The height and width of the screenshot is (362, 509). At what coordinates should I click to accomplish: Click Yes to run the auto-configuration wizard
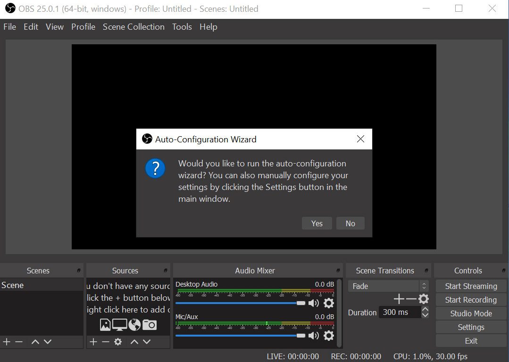[317, 223]
